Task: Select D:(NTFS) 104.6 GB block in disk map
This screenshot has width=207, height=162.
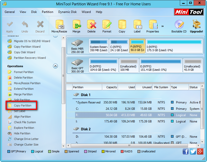Action: [x=103, y=65]
